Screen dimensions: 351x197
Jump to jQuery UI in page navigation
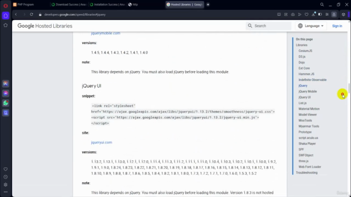(304, 97)
